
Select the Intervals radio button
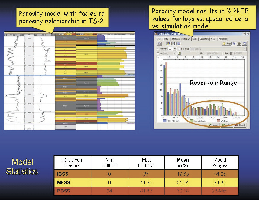tap(158, 49)
